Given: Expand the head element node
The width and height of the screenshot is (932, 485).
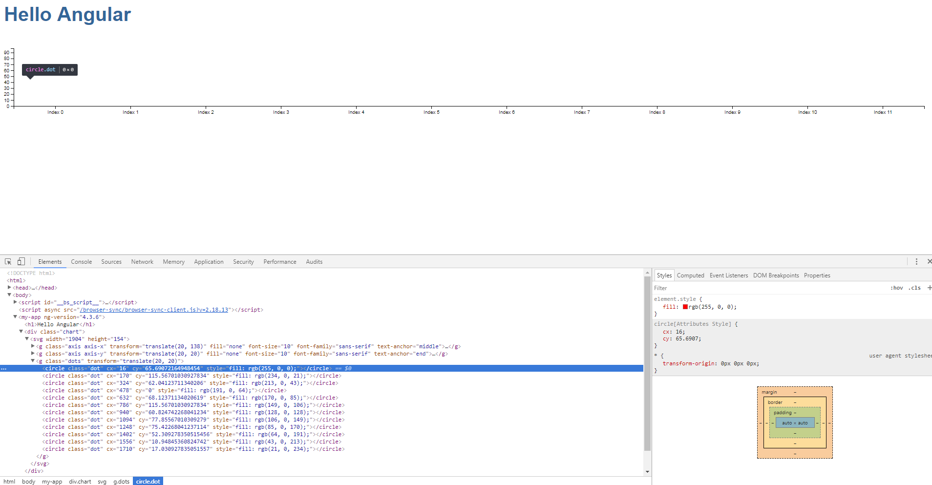Looking at the screenshot, I should click(x=9, y=288).
